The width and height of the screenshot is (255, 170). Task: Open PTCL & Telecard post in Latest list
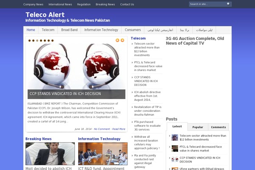click(201, 149)
